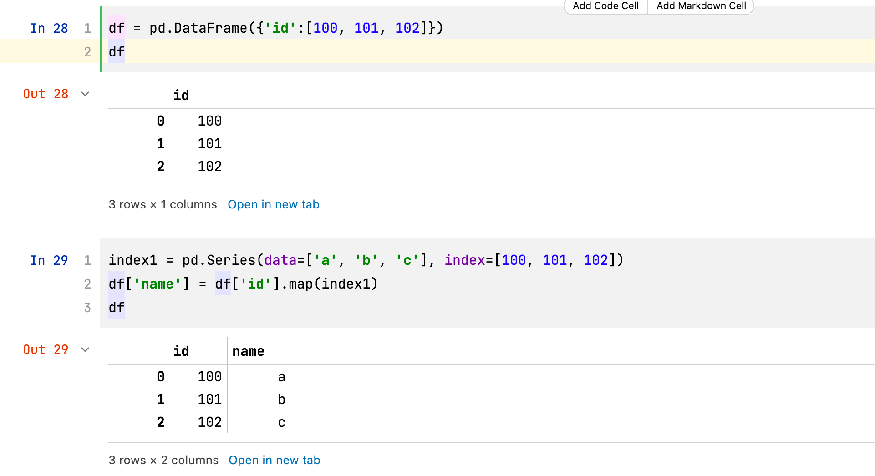The image size is (875, 476).
Task: Click the 'name' column header in Out 29
Action: (x=248, y=351)
